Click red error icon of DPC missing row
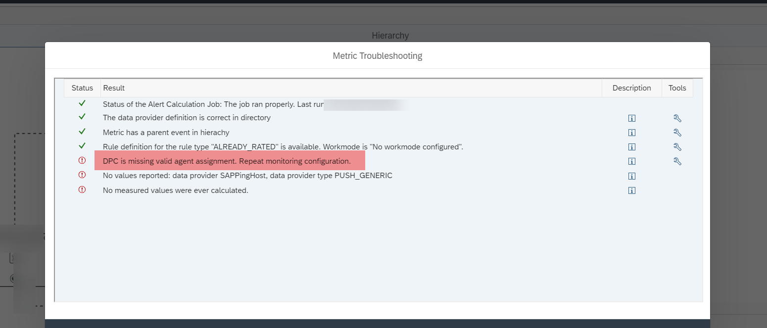 82,161
